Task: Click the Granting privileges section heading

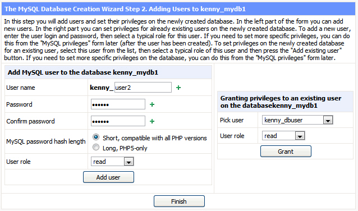Action: pyautogui.click(x=281, y=102)
